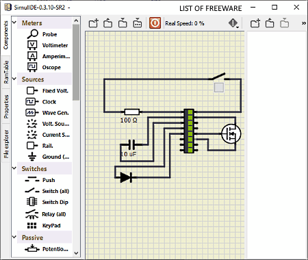Open file in the editor panel

270,23
